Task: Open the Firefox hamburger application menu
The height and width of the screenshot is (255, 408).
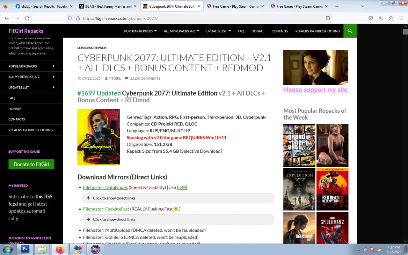Action: pyautogui.click(x=401, y=18)
